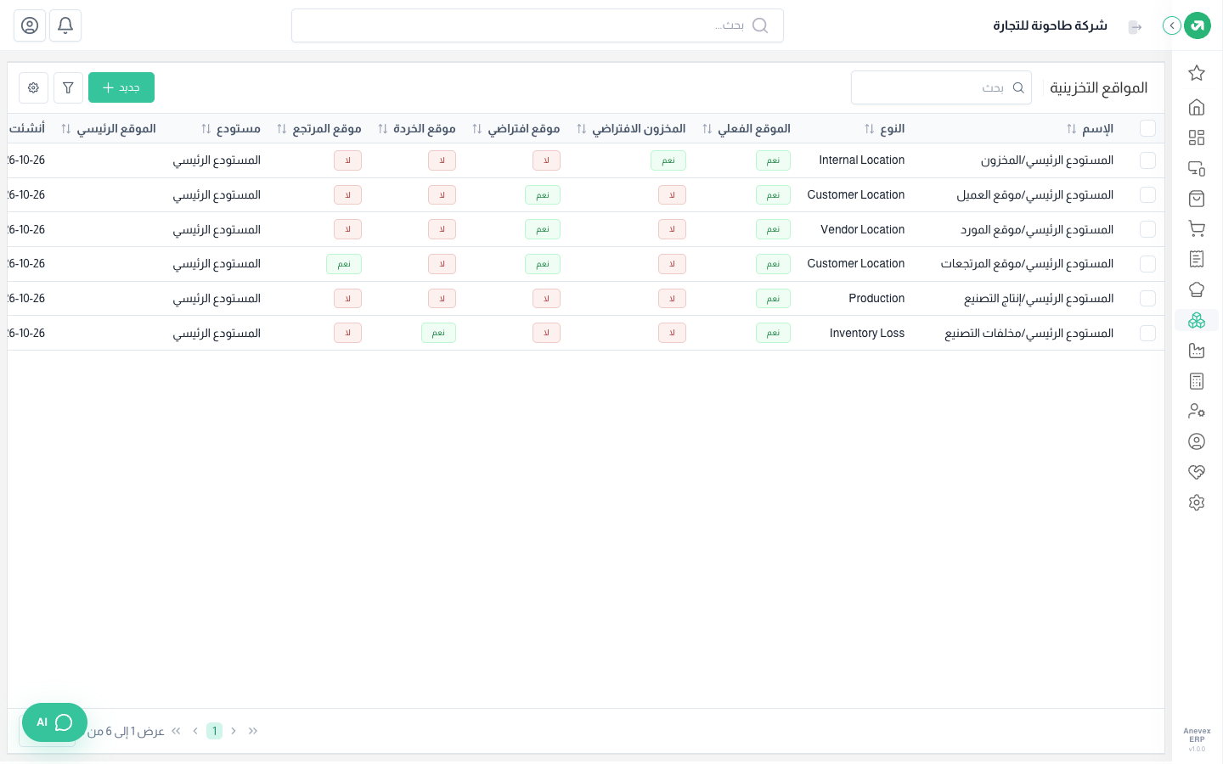
Task: Open calculator accounting icon in sidebar
Action: point(1197,381)
